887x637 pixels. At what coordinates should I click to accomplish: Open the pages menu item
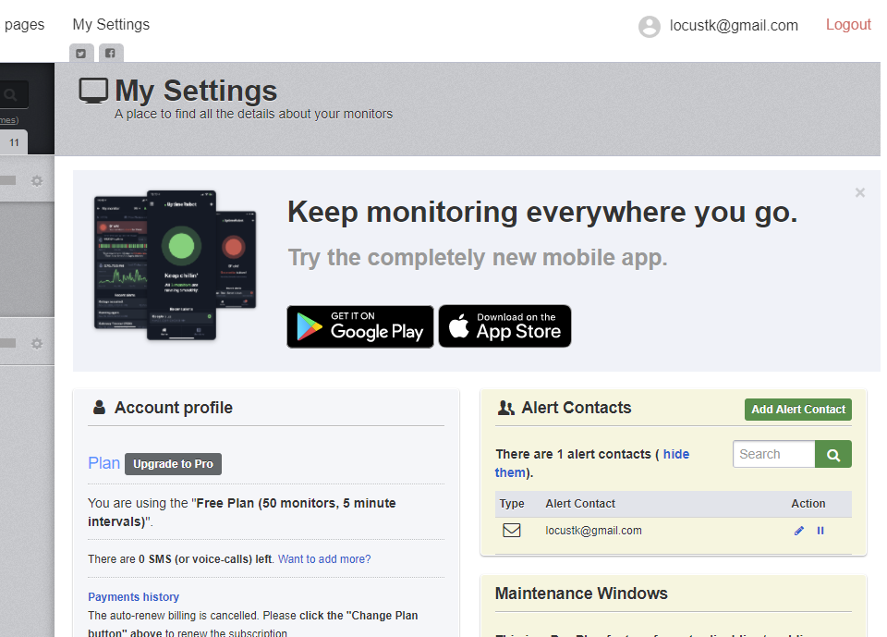pyautogui.click(x=24, y=24)
